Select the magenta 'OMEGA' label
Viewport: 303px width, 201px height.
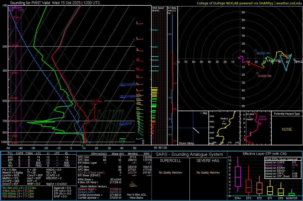[16, 7]
